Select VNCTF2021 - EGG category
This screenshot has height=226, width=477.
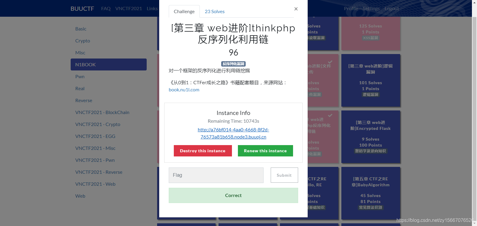[x=109, y=136]
